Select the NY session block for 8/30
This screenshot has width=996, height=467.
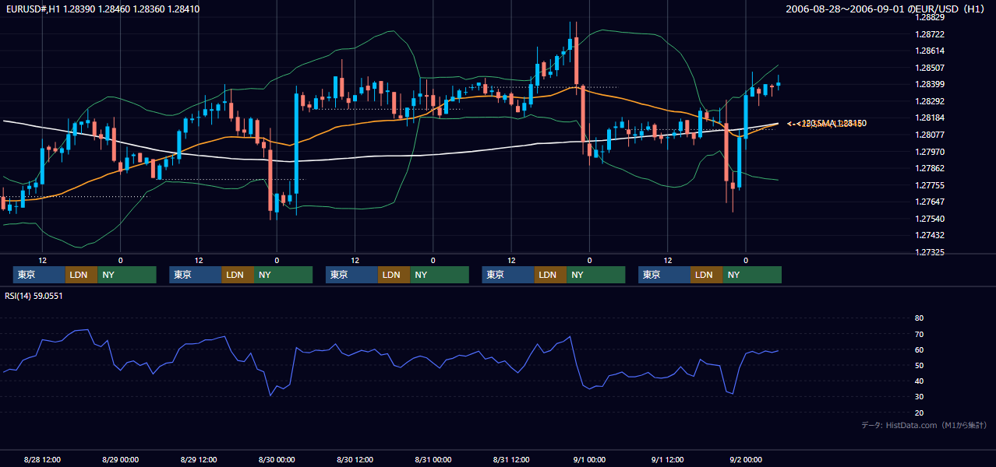point(440,275)
